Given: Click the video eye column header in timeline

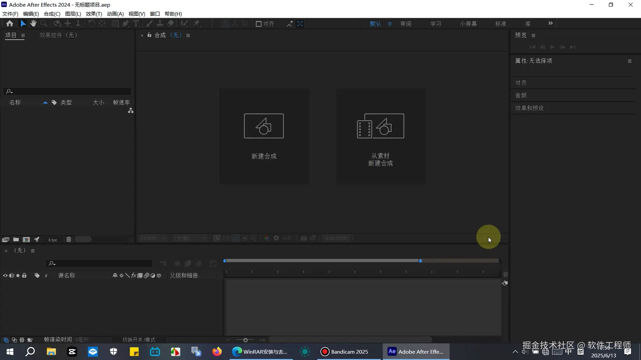Looking at the screenshot, I should tap(5, 275).
